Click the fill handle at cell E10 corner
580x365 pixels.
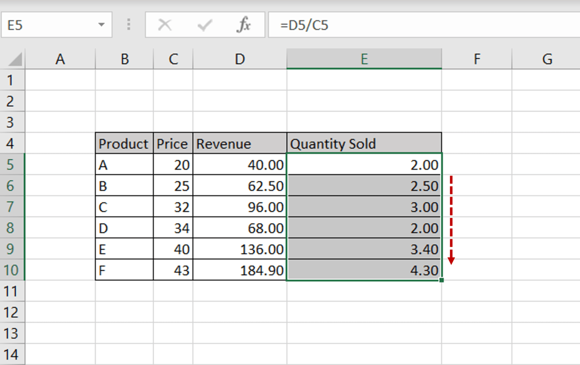click(x=441, y=280)
